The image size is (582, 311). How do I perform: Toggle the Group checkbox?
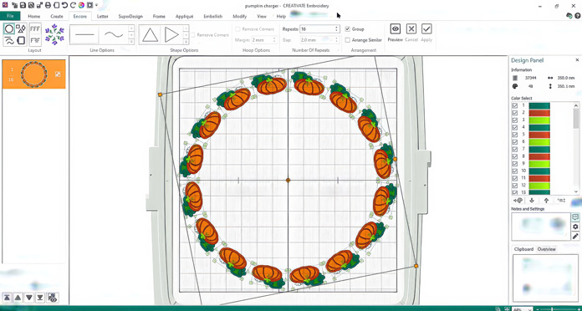(347, 29)
